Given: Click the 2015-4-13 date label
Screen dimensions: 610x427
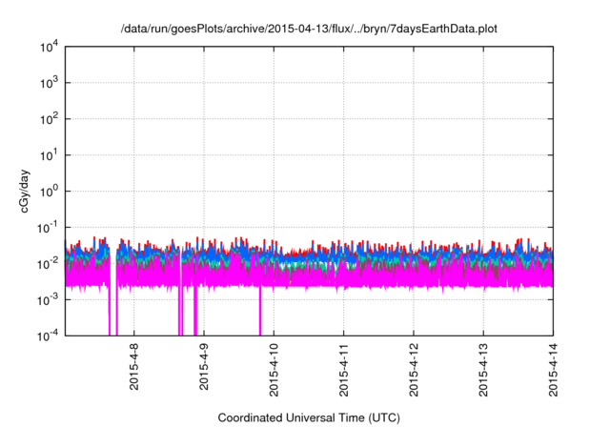Looking at the screenshot, I should [x=483, y=370].
